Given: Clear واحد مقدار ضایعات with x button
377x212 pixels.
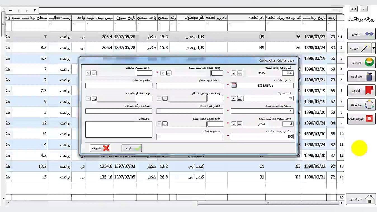Looking at the screenshot, I should (x=88, y=98).
